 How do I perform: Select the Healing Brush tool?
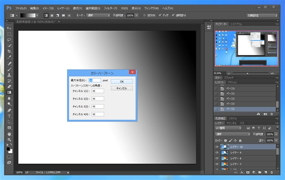coord(9,64)
